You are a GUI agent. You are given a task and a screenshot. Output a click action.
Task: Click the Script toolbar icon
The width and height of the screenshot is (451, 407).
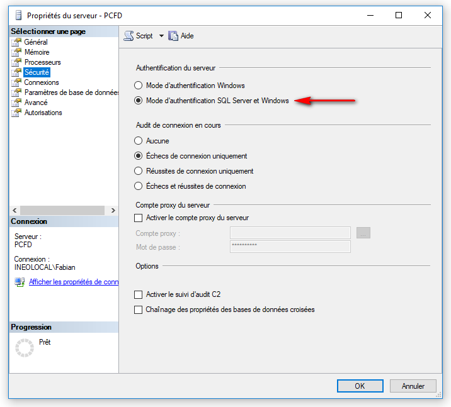coord(128,36)
